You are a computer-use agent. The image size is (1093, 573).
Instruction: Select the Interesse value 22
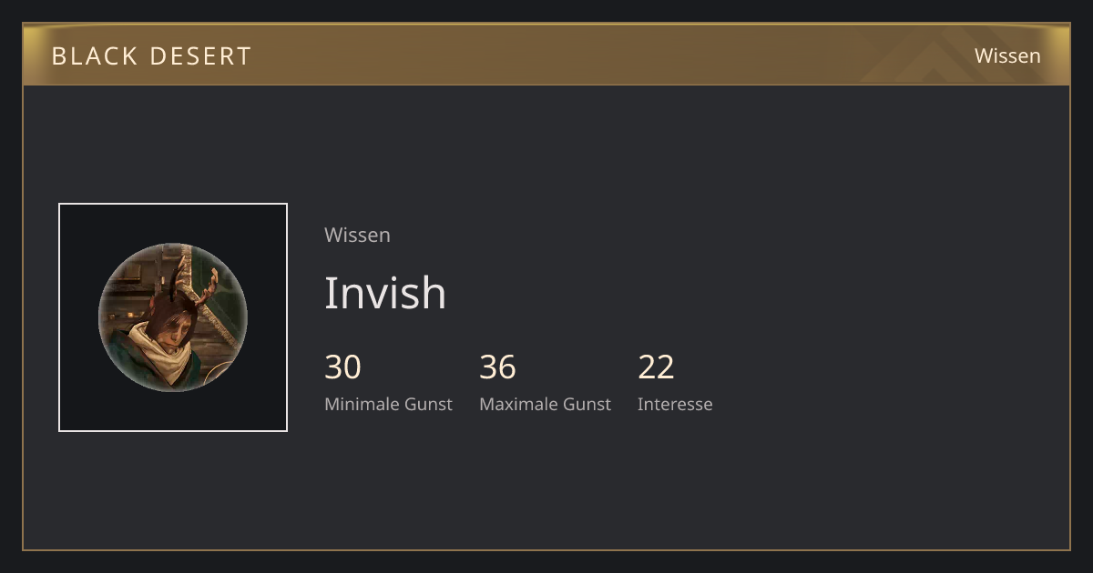click(x=656, y=367)
